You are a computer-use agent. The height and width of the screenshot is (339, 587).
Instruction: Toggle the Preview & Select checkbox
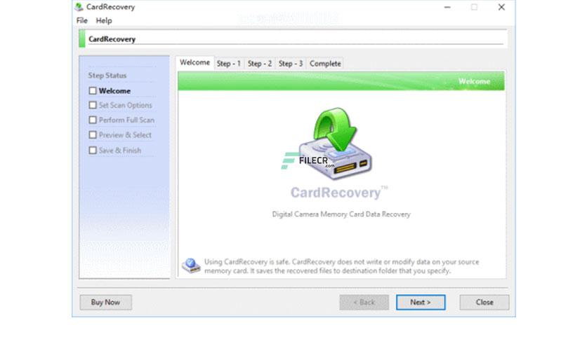[x=93, y=134]
